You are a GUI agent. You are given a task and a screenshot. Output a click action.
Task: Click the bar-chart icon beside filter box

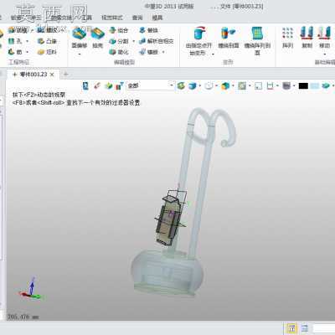120,85
